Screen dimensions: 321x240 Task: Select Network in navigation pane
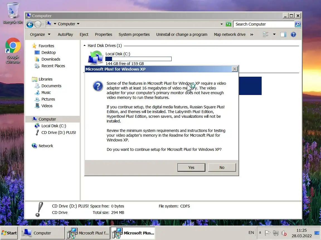(46, 146)
